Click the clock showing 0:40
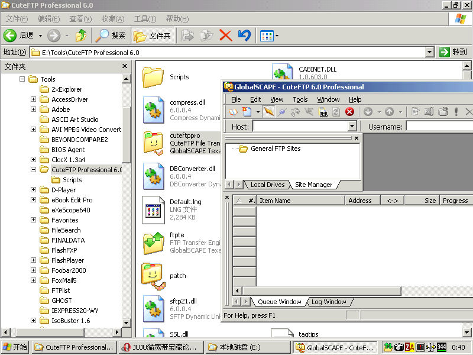 coord(459,347)
